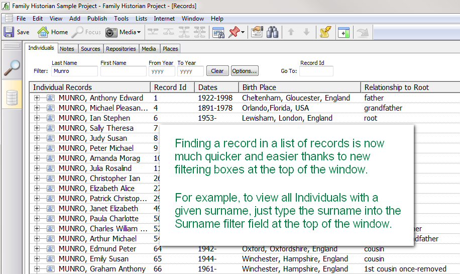Open the Window menu
Viewport: 460px width, 274px height.
point(193,19)
